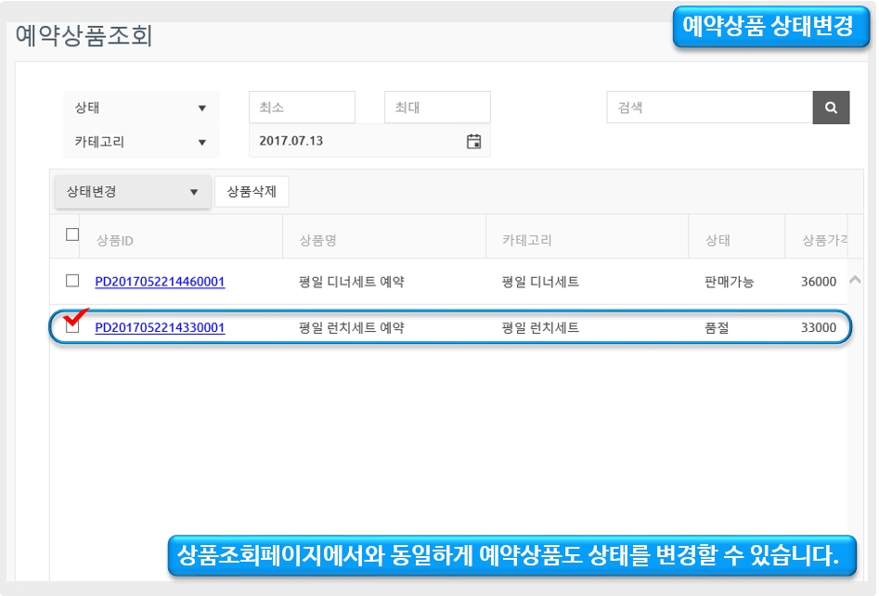Open product link PD2017052214330001
The height and width of the screenshot is (596, 879).
(160, 328)
